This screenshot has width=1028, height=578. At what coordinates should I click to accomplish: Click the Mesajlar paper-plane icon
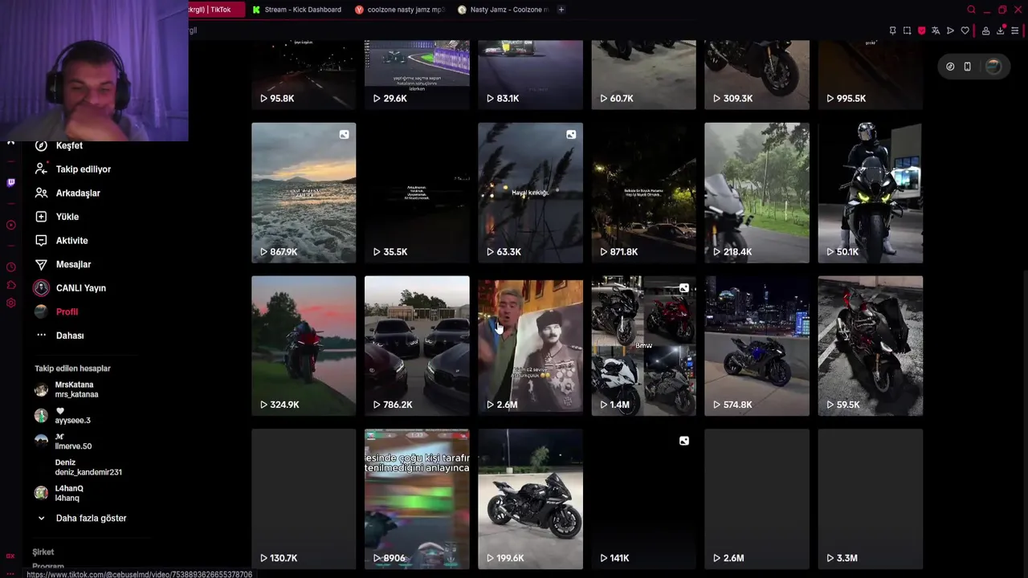pyautogui.click(x=41, y=264)
